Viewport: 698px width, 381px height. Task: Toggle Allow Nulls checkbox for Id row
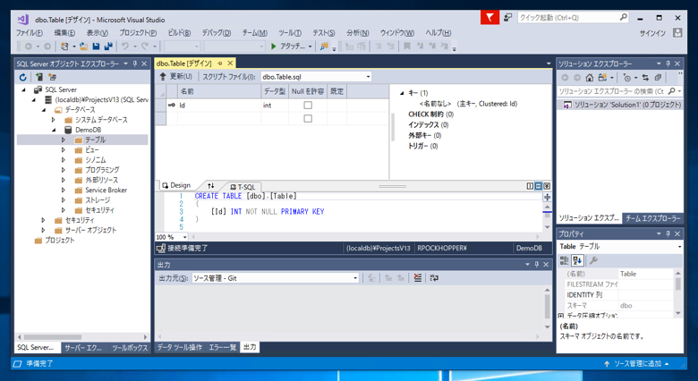308,105
